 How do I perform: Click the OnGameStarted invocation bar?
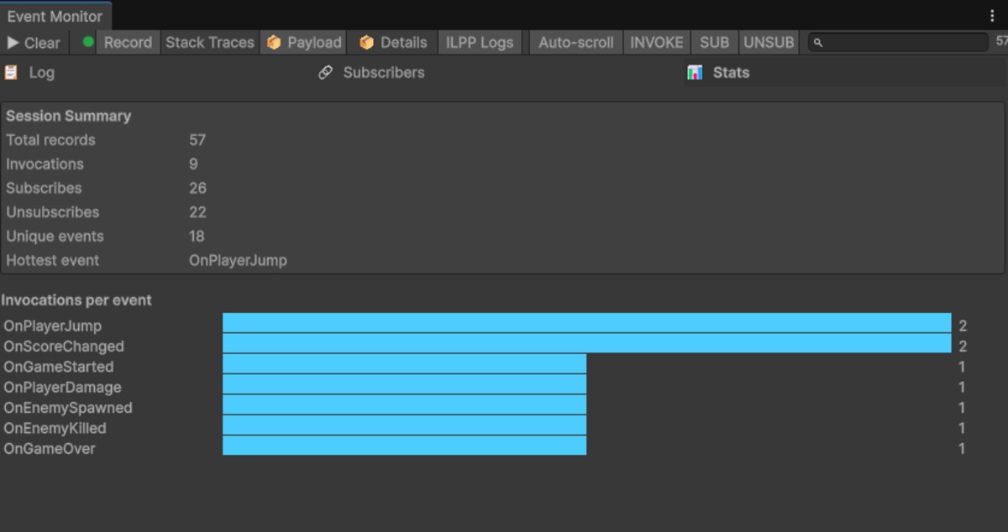click(404, 364)
